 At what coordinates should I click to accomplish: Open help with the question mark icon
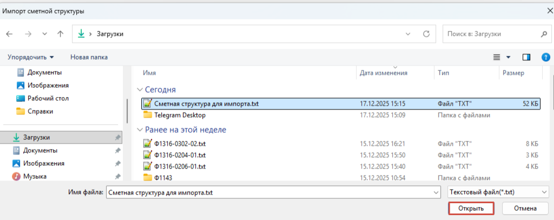tap(545, 57)
